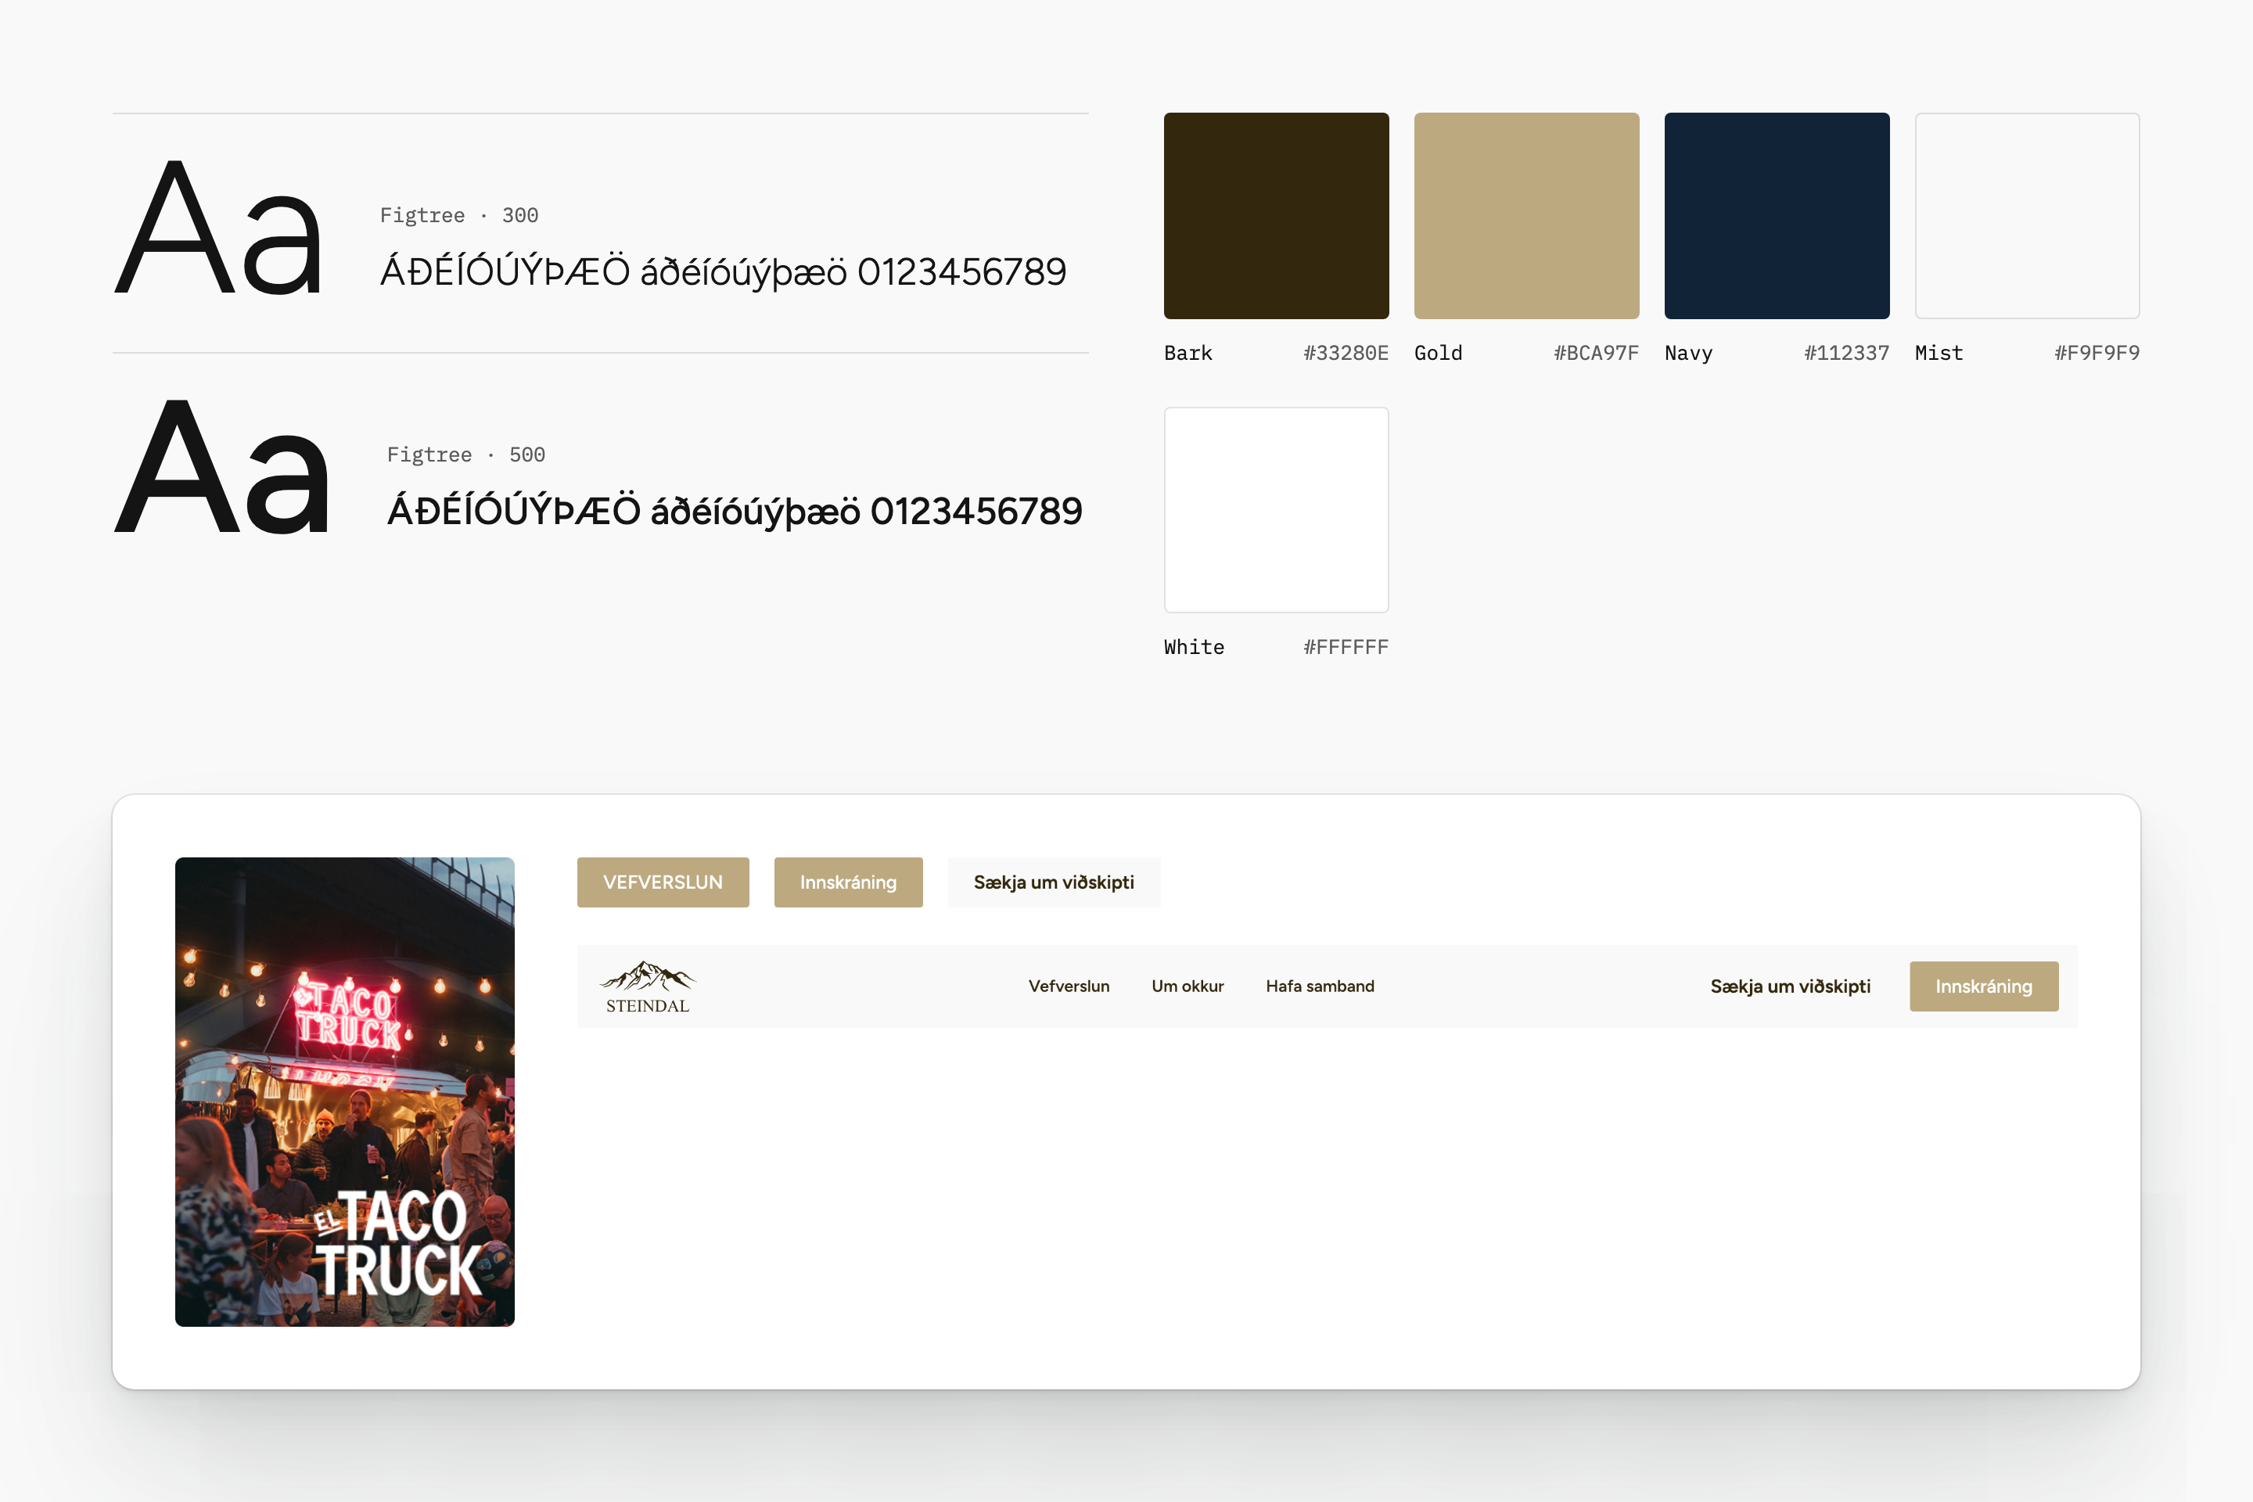Select the White color swatch
This screenshot has width=2253, height=1502.
coord(1276,509)
